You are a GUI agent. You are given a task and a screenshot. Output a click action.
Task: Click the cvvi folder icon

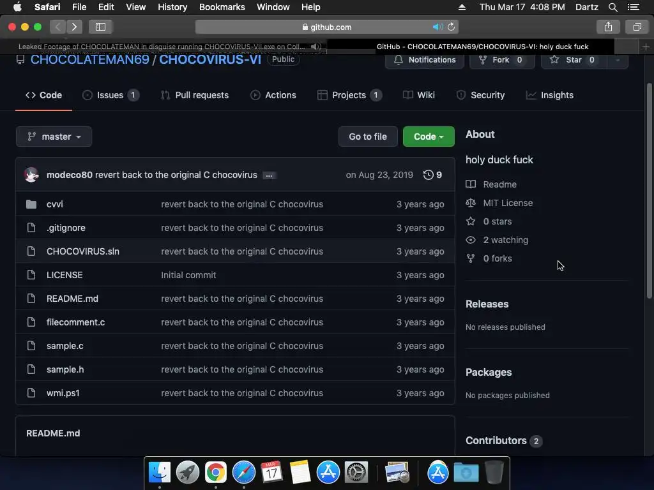tap(31, 204)
